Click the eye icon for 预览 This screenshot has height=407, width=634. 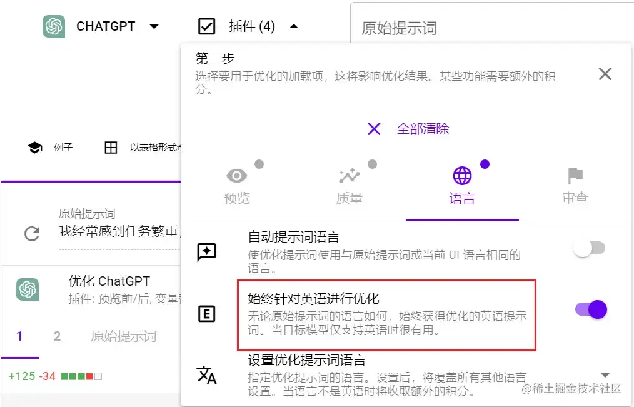(236, 176)
